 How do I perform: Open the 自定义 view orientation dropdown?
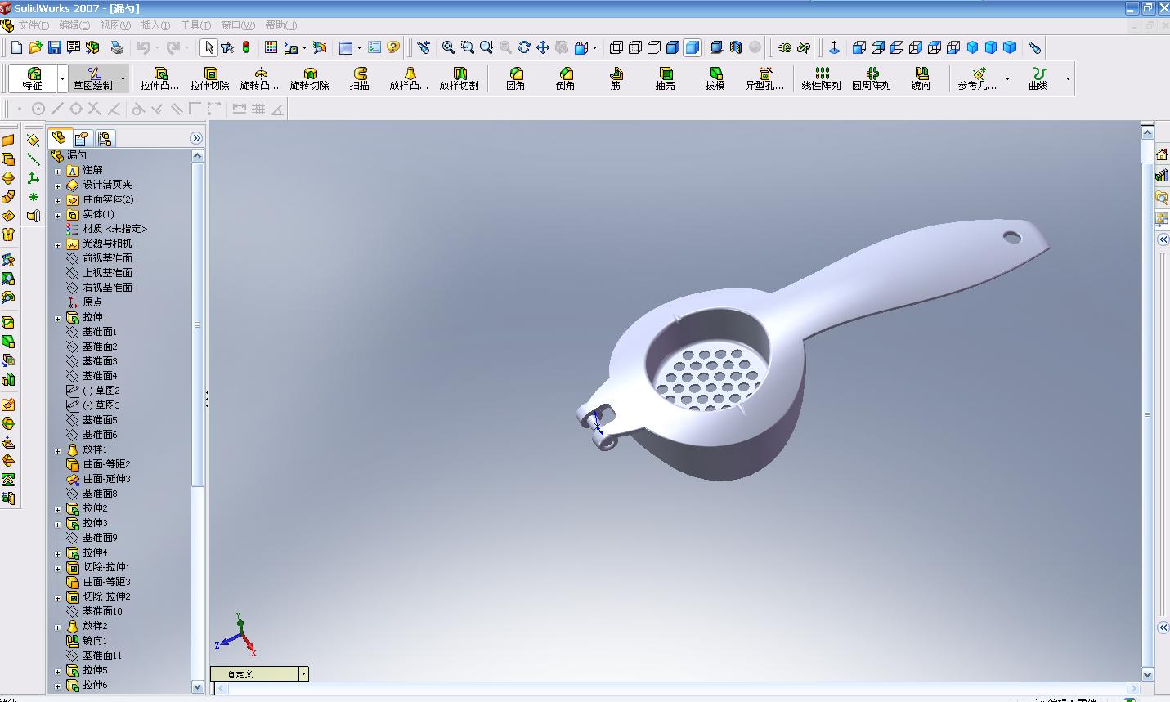[x=303, y=674]
